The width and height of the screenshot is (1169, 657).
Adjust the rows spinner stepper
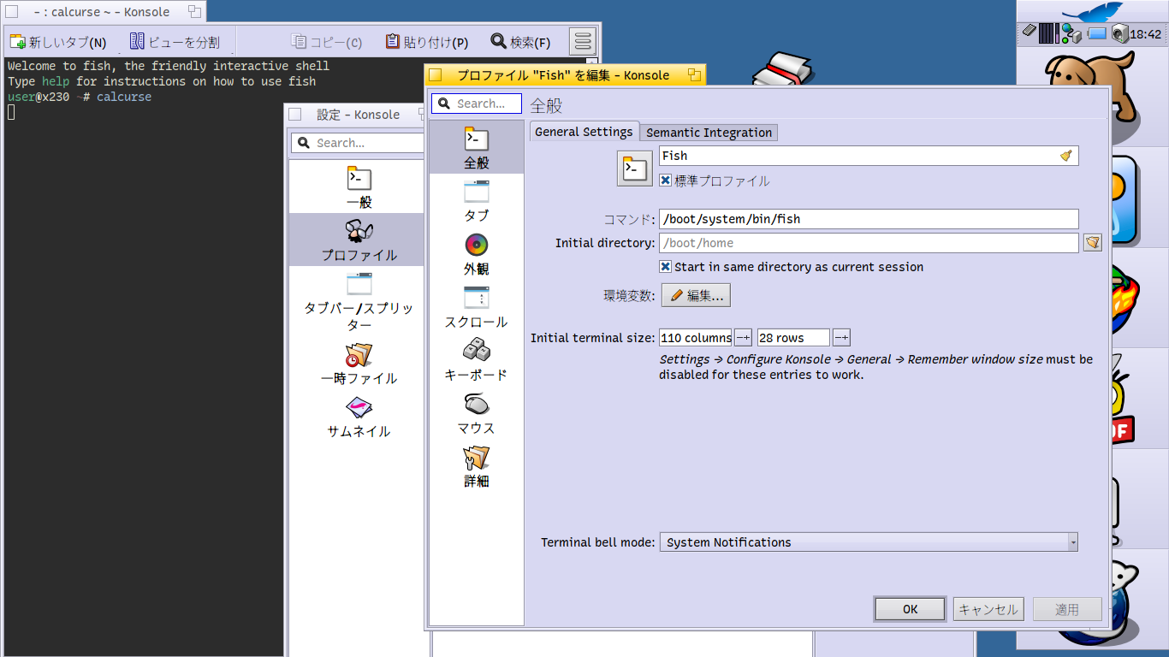pos(841,338)
